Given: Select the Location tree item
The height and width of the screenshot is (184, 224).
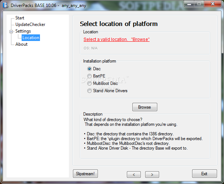Looking at the screenshot, I should point(31,38).
